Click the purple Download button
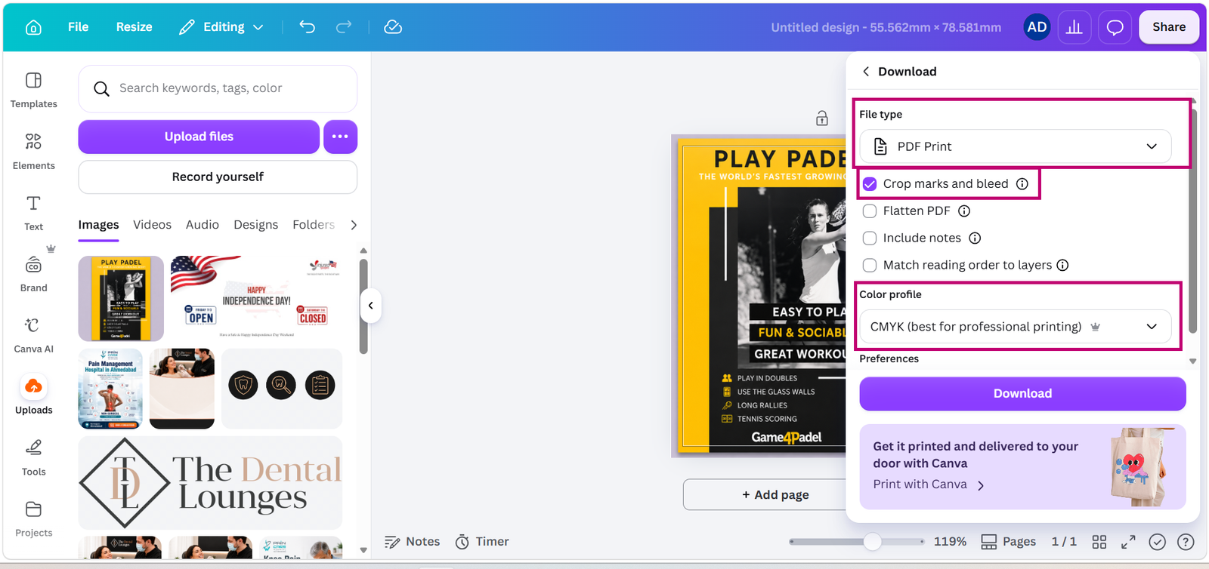The width and height of the screenshot is (1209, 569). [x=1022, y=394]
